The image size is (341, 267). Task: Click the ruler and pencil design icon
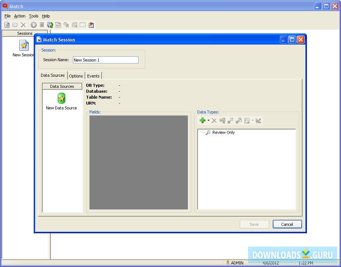[x=258, y=121]
